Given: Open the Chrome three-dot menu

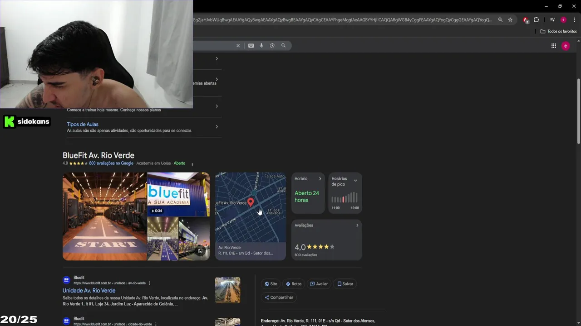Looking at the screenshot, I should coord(574,20).
